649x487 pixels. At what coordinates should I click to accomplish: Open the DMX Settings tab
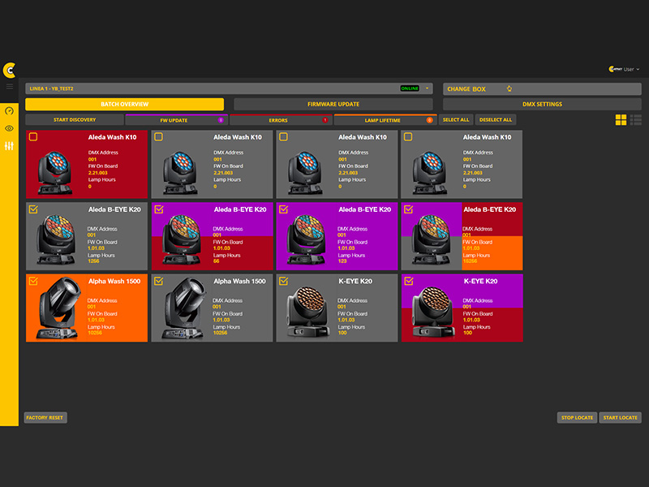tap(542, 105)
